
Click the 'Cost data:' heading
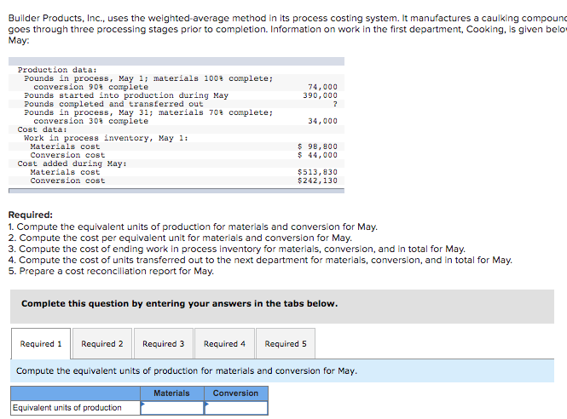pyautogui.click(x=43, y=129)
